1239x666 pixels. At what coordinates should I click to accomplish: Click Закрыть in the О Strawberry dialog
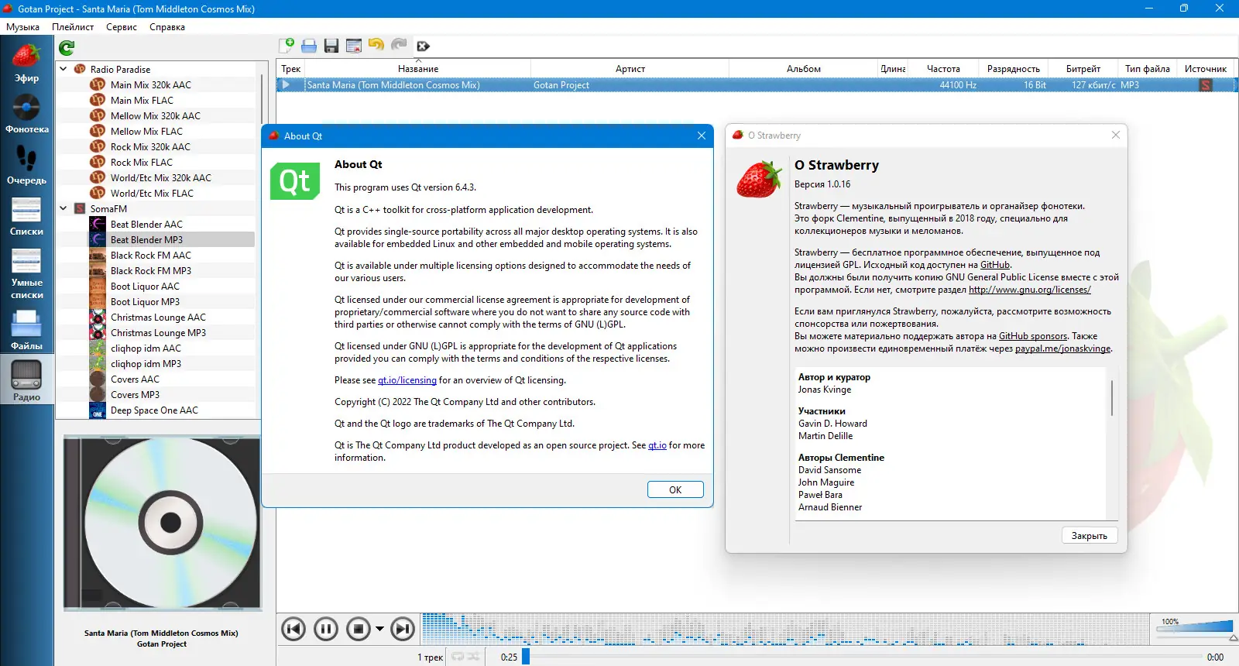1090,536
